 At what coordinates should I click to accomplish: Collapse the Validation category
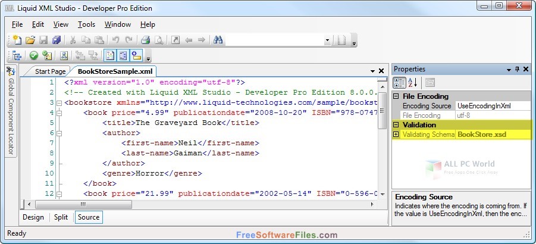396,125
